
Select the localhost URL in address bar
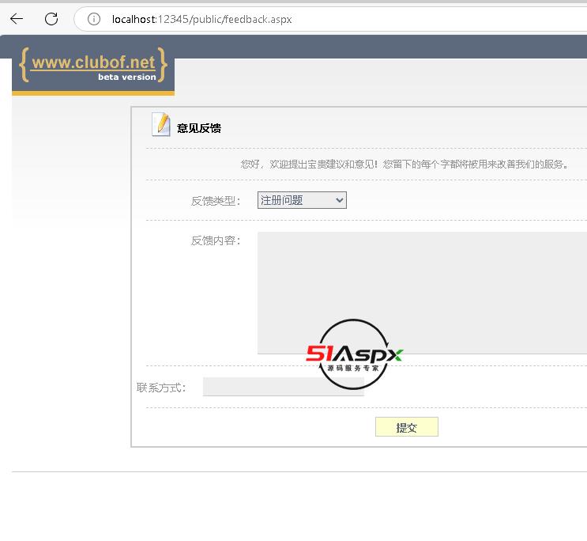point(202,19)
